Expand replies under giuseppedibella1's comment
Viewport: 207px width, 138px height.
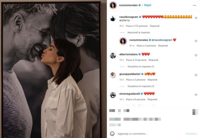point(141,86)
